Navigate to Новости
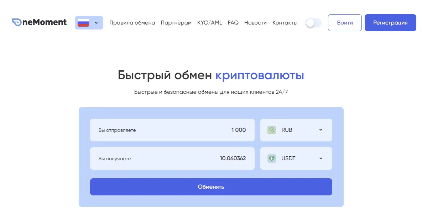422x216 pixels. pos(255,23)
